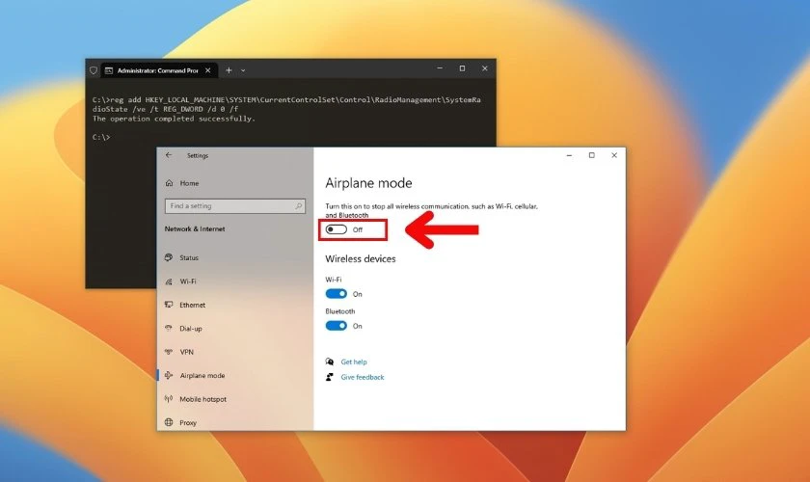Click the Ethernet monitor icon

click(169, 305)
